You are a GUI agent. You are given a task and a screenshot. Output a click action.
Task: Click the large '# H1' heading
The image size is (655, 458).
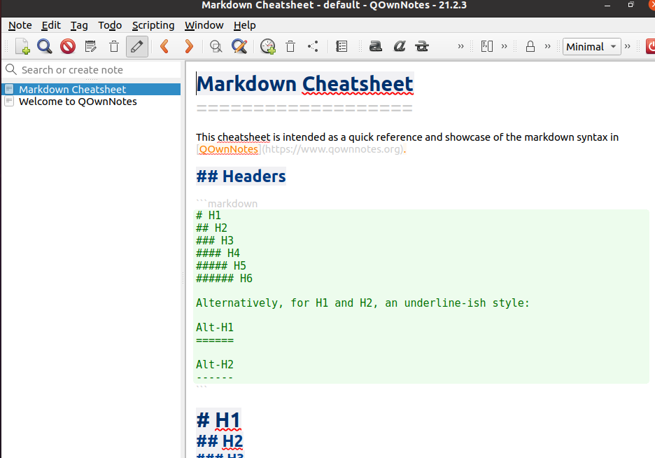tap(218, 420)
